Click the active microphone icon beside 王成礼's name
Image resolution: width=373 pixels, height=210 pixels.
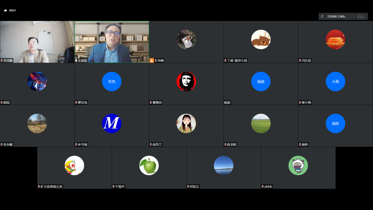[76, 61]
